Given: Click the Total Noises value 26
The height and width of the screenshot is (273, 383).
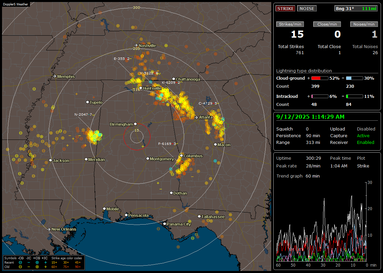Looking at the screenshot, I should click(x=375, y=53).
